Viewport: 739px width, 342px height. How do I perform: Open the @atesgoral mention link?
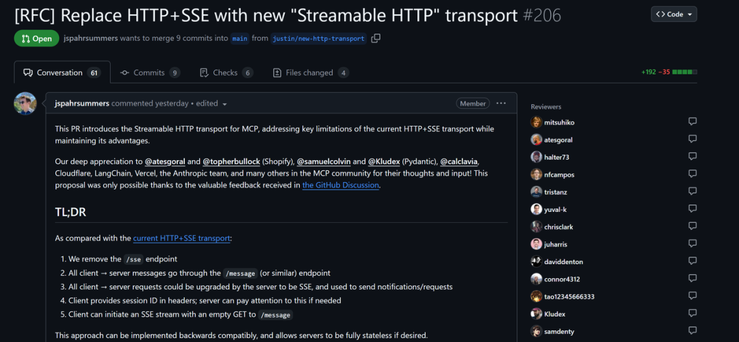pos(165,161)
